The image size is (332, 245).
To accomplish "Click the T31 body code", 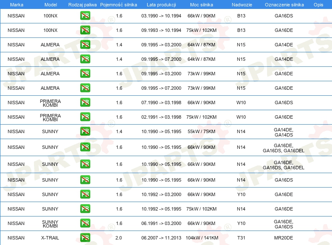I will (x=241, y=238).
